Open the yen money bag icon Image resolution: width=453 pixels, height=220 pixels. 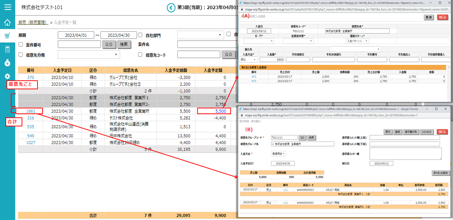pos(7,63)
